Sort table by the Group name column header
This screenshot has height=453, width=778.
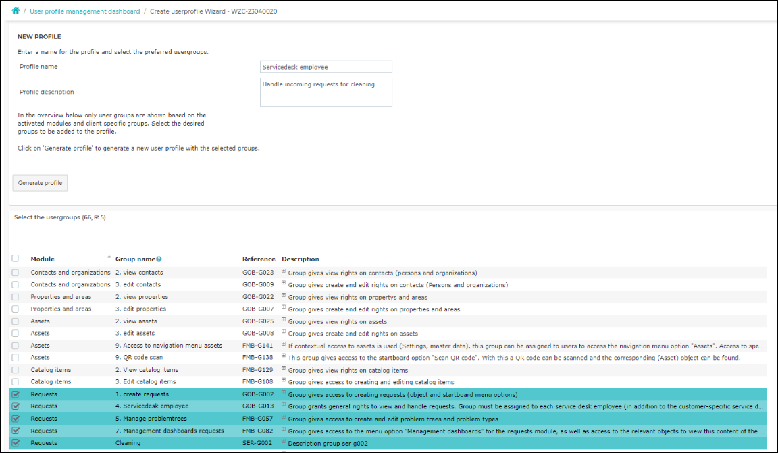point(135,259)
